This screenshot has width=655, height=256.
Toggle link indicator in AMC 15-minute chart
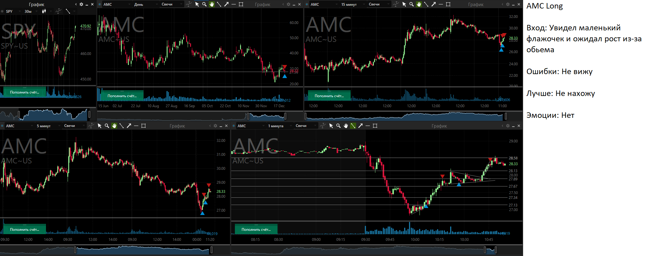tap(307, 4)
